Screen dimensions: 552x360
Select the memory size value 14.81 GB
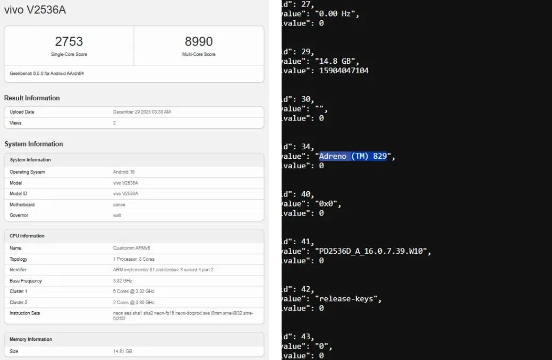[x=123, y=351]
